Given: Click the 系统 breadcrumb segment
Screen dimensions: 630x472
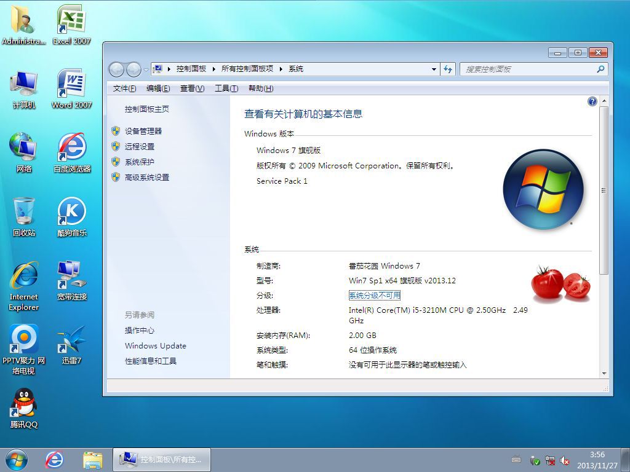Looking at the screenshot, I should 296,69.
